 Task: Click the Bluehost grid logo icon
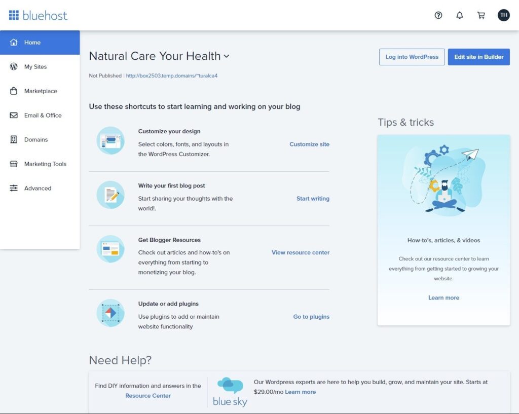click(14, 15)
